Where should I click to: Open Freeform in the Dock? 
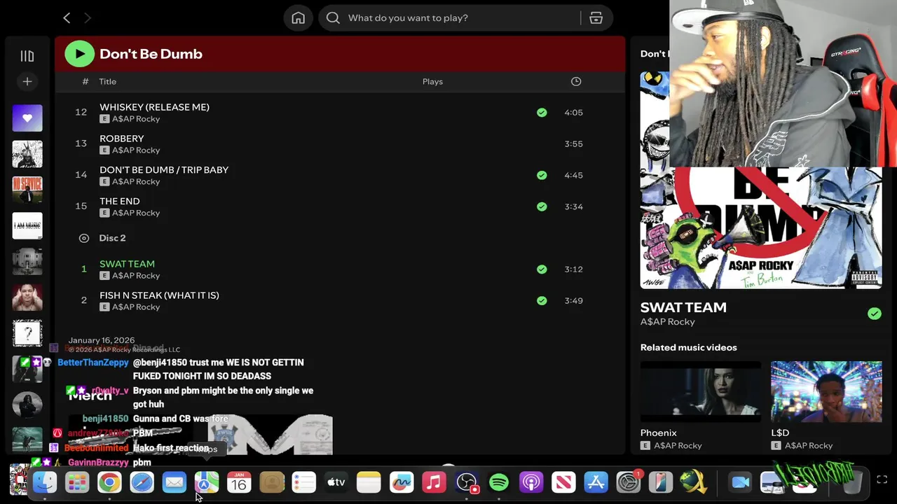pos(402,482)
